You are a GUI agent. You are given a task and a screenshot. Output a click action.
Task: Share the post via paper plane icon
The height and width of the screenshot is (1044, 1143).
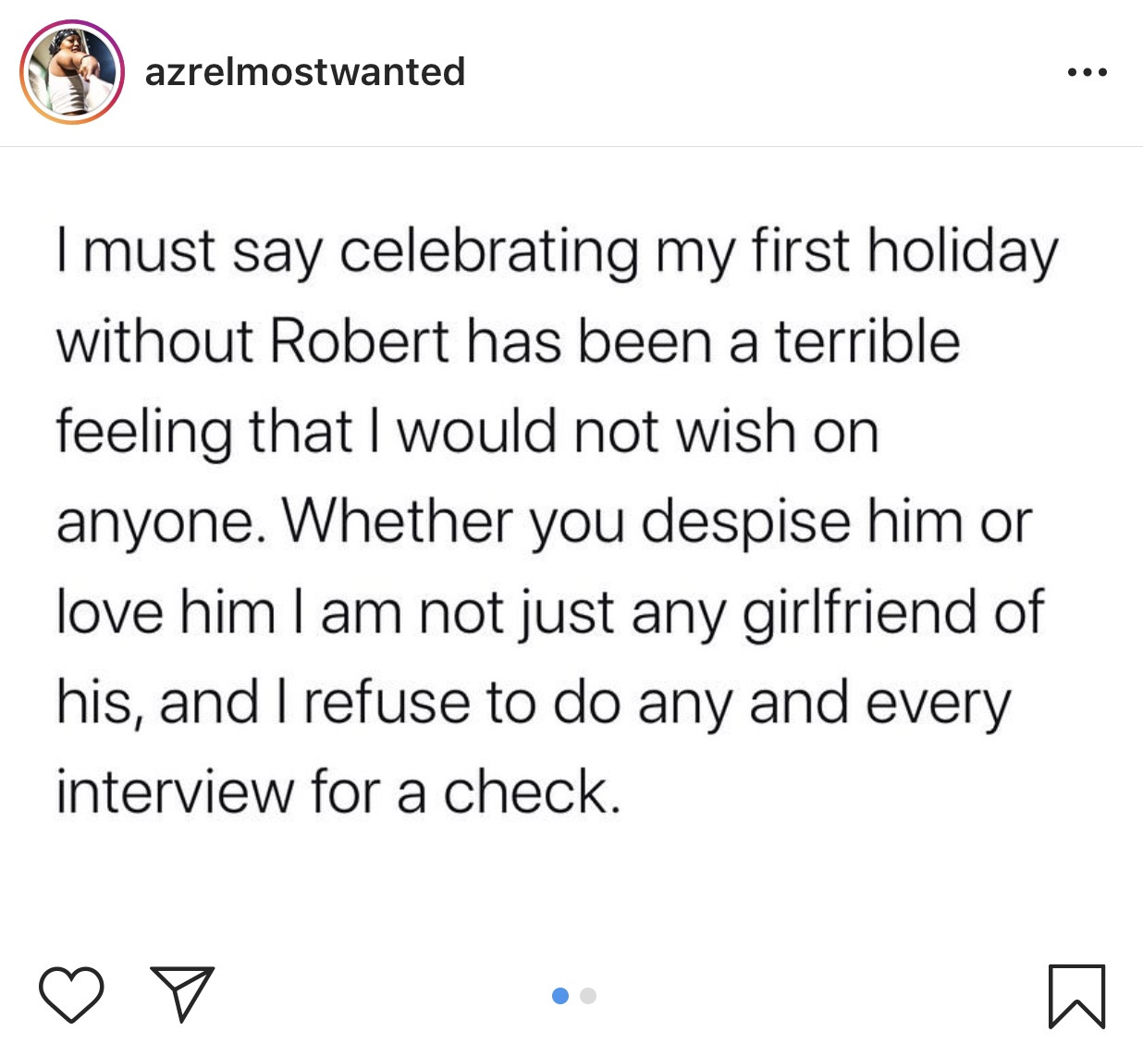click(182, 993)
